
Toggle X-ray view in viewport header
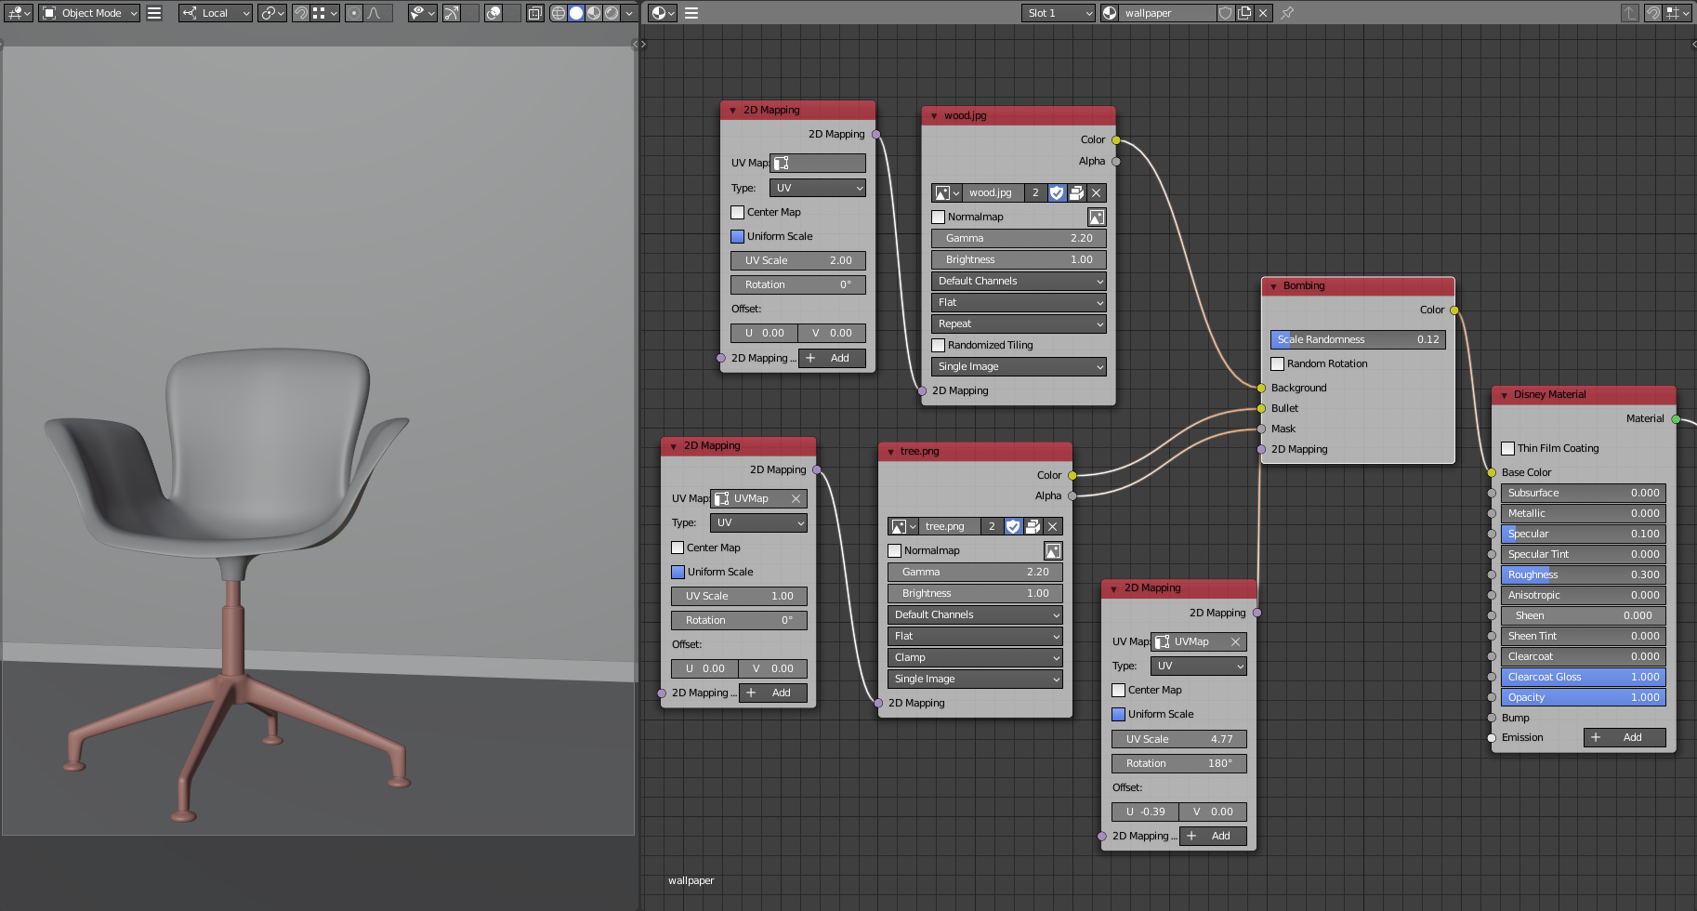(534, 13)
